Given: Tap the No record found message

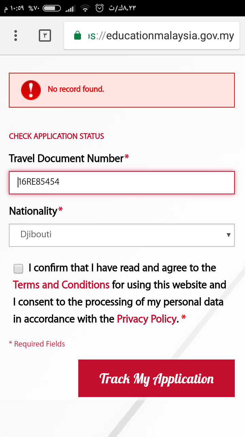Looking at the screenshot, I should coord(76,89).
